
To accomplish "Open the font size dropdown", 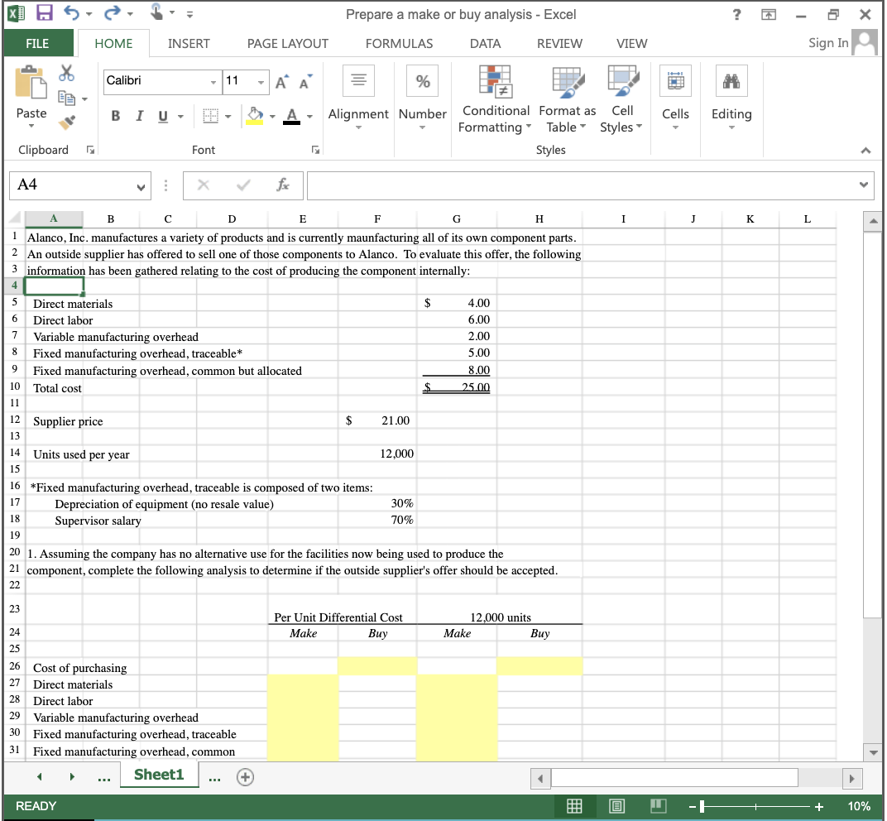I will (x=261, y=82).
